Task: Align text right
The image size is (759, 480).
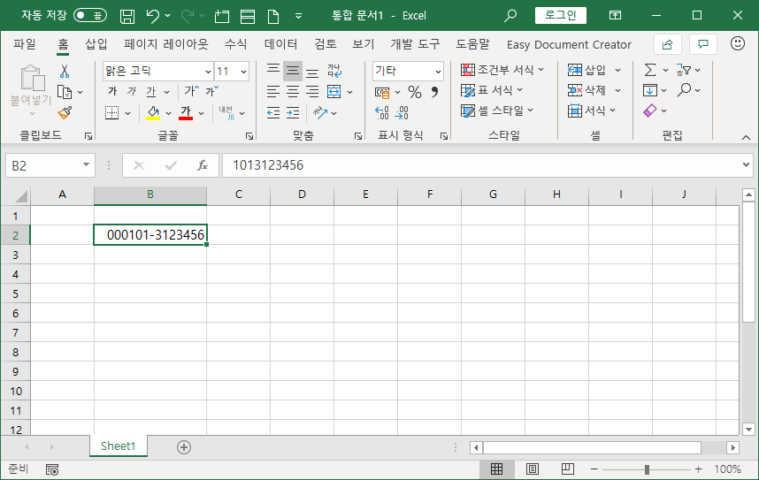Action: pyautogui.click(x=312, y=91)
